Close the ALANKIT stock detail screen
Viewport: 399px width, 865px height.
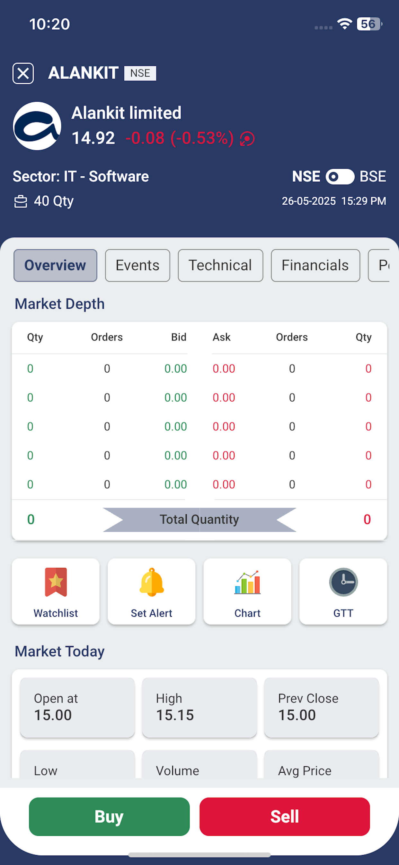click(x=23, y=73)
